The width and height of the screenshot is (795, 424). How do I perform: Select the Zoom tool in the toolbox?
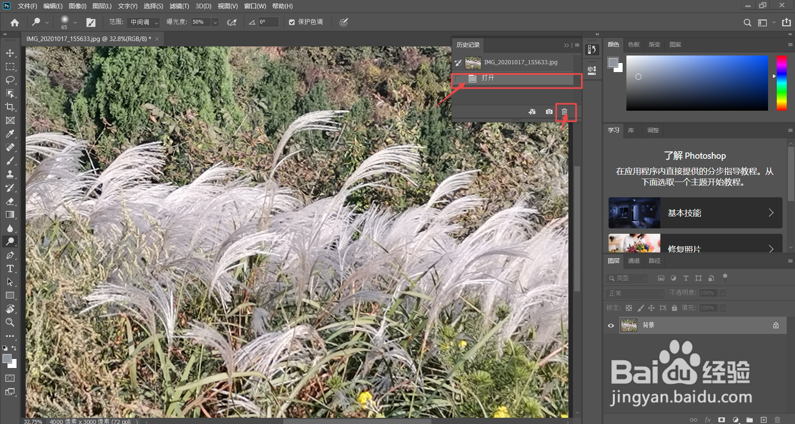tap(10, 322)
